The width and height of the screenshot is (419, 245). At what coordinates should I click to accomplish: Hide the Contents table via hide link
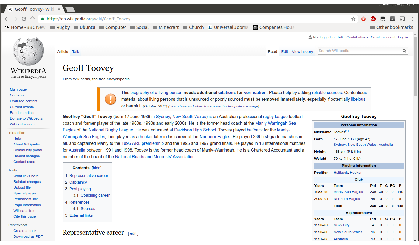[97, 168]
